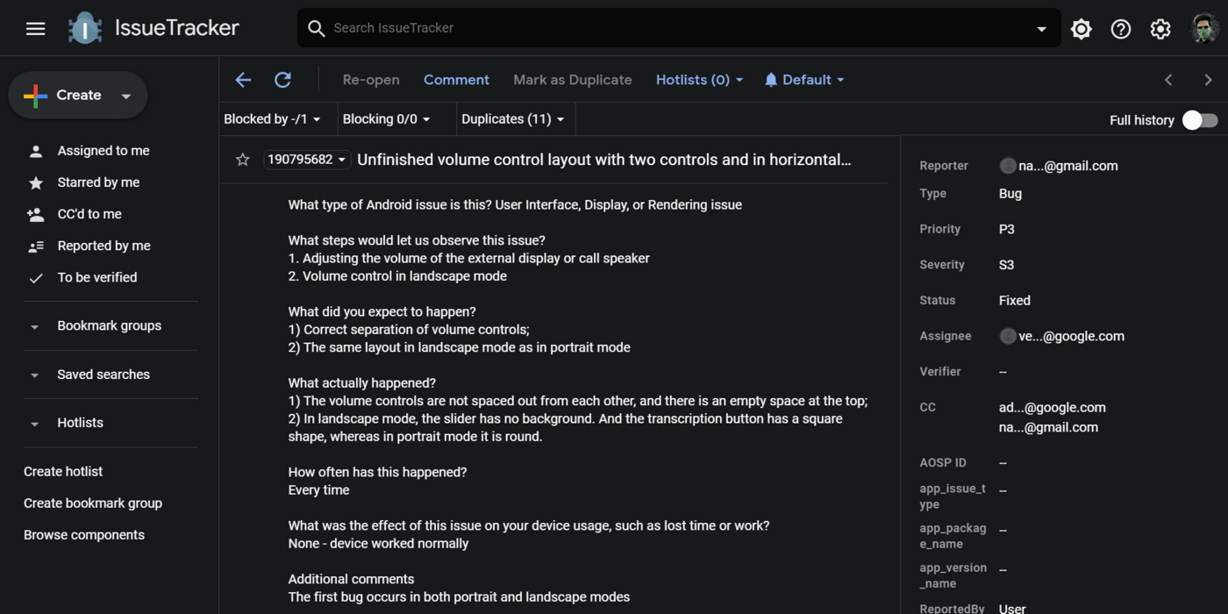
Task: Select Starred by me in sidebar
Action: coord(98,182)
